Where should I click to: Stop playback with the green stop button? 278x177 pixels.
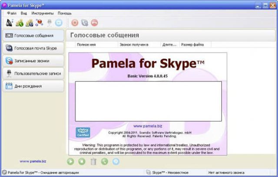pos(82,161)
